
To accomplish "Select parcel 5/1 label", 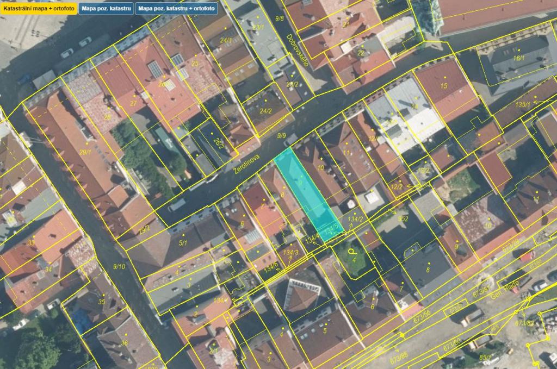I will pyautogui.click(x=183, y=243).
